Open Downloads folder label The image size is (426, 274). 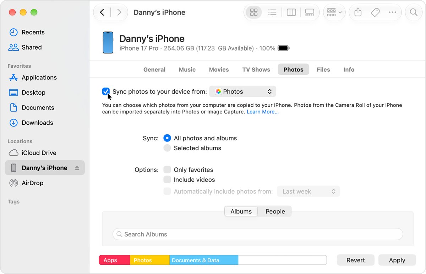coord(37,123)
